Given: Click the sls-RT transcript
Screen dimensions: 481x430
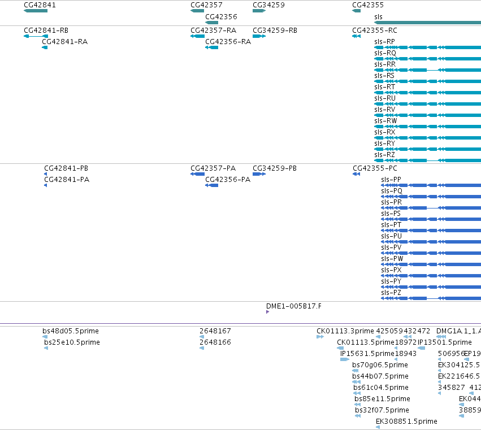Looking at the screenshot, I should click(428, 93).
